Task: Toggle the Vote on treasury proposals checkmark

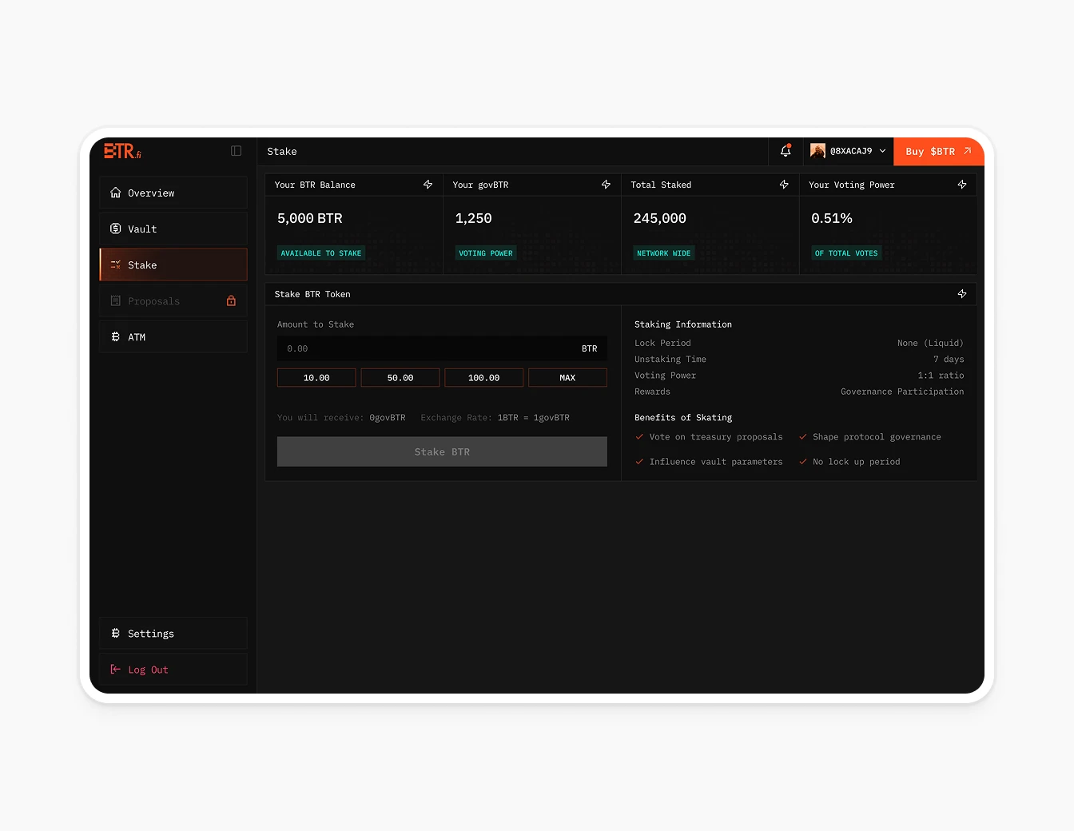Action: [639, 437]
